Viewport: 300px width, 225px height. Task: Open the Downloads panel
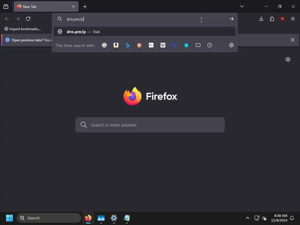261,19
